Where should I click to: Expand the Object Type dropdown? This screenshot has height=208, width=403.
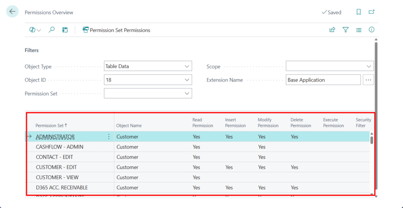(x=187, y=67)
